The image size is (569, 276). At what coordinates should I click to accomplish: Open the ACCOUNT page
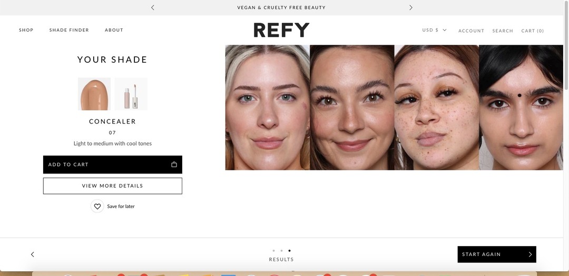(x=471, y=31)
